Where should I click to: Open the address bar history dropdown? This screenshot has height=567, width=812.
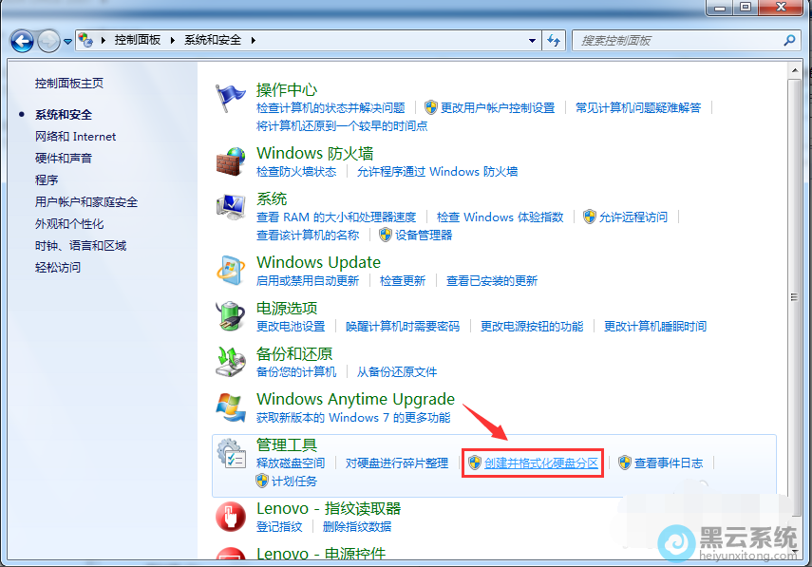[x=534, y=40]
